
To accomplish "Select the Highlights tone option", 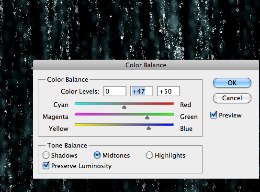I will tap(149, 155).
